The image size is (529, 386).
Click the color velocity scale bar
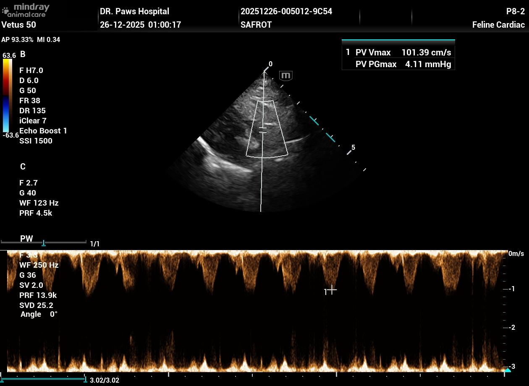(7, 95)
